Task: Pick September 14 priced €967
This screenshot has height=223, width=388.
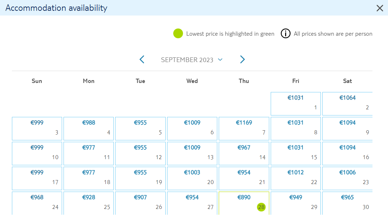Action: 244,153
